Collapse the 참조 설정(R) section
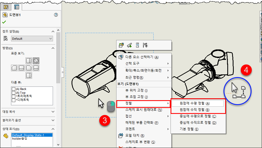 point(53,31)
